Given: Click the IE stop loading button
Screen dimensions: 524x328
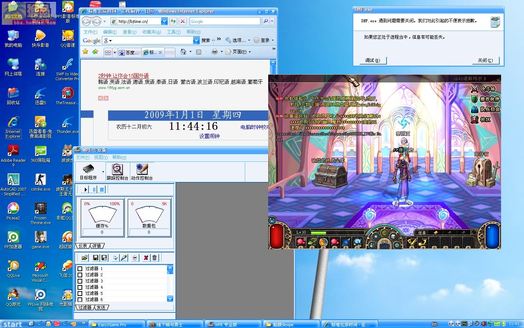Looking at the screenshot, I should point(183,22).
